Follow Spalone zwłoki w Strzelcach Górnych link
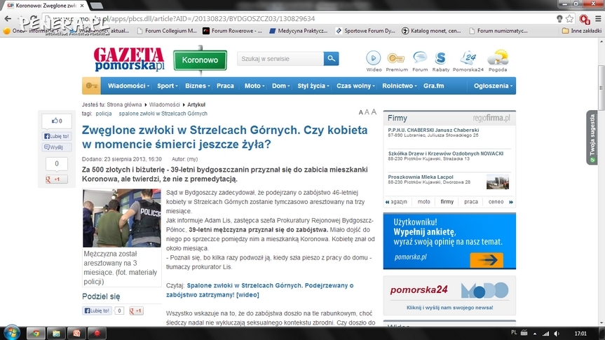 tap(259, 290)
